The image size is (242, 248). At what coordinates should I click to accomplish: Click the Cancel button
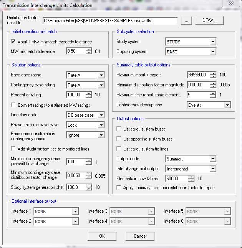pos(140,236)
